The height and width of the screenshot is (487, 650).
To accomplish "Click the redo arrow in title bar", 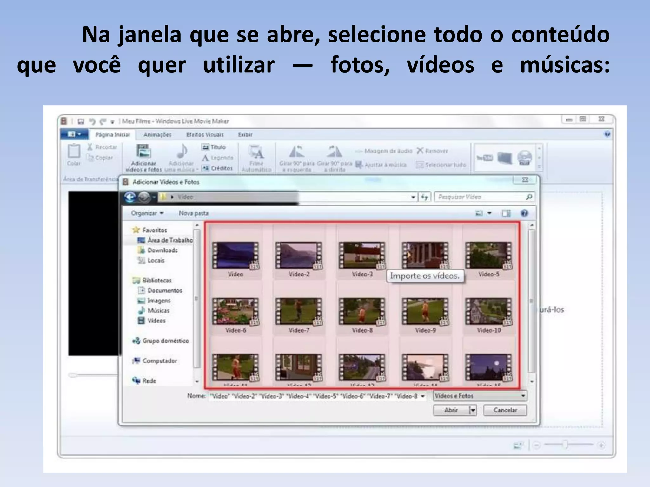I will pos(103,121).
